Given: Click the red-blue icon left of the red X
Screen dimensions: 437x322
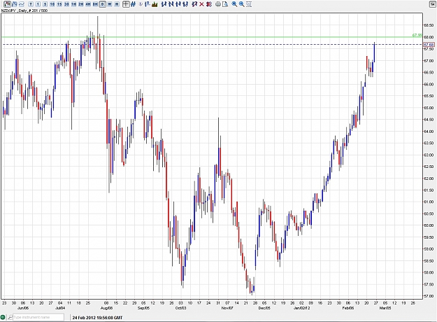Looking at the screenshot, I should [x=194, y=4].
